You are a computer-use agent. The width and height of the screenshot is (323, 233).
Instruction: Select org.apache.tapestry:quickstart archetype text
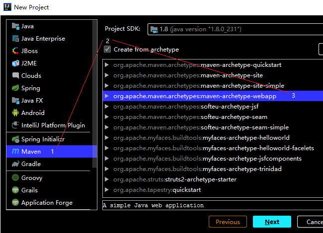point(157,190)
